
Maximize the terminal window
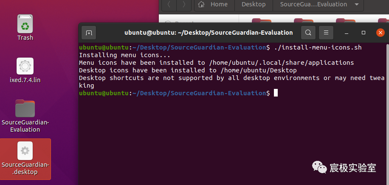364,33
